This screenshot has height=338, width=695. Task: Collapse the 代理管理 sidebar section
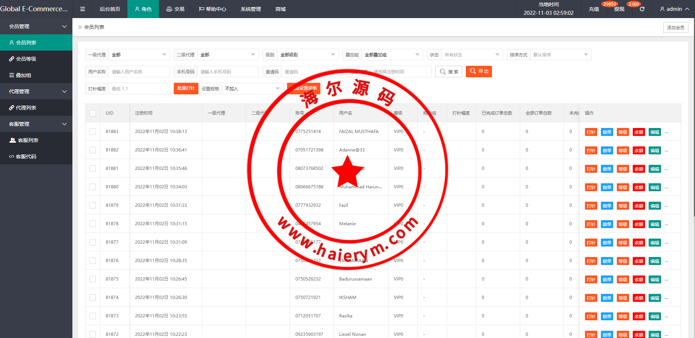pyautogui.click(x=36, y=91)
